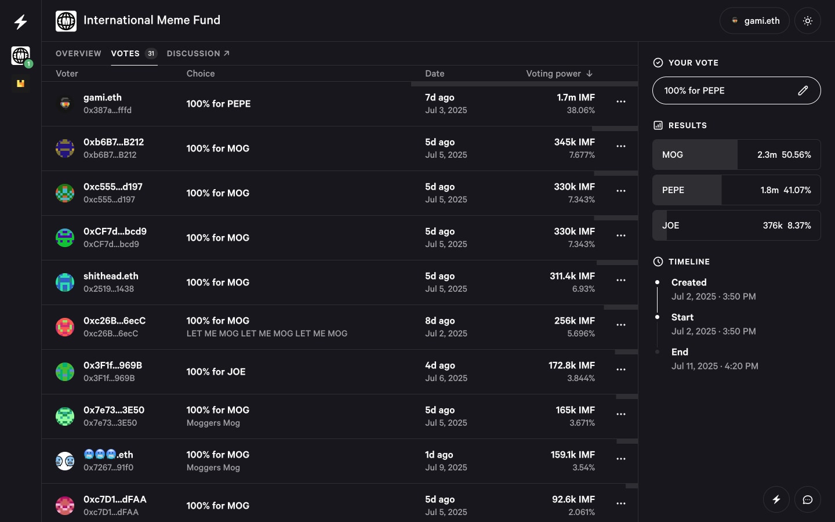The height and width of the screenshot is (522, 835).
Task: Open the chat bubble button
Action: coord(808,499)
